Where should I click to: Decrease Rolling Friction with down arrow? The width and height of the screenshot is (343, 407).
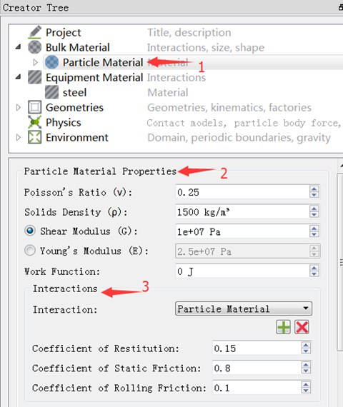(x=306, y=391)
